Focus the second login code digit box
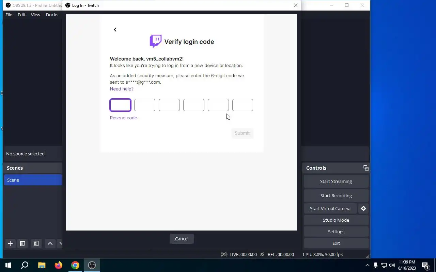The image size is (436, 272). (145, 105)
